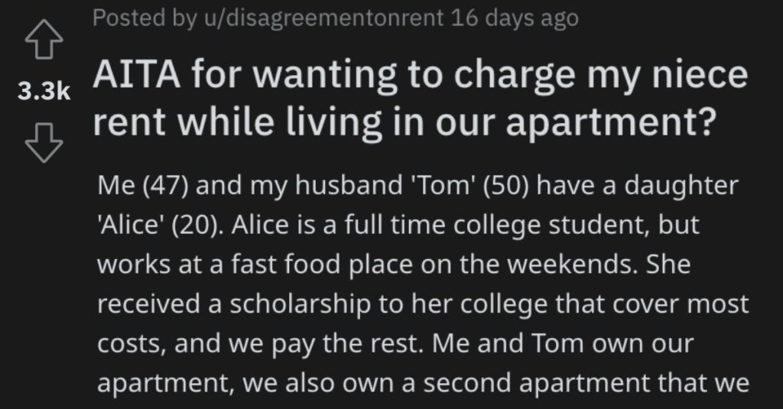Viewport: 783px width, 409px height.
Task: Click the 3.3k vote score
Action: tap(44, 91)
